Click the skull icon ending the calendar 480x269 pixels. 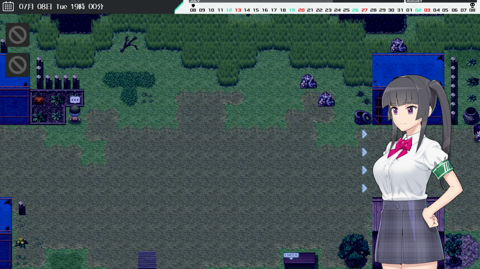click(x=472, y=5)
